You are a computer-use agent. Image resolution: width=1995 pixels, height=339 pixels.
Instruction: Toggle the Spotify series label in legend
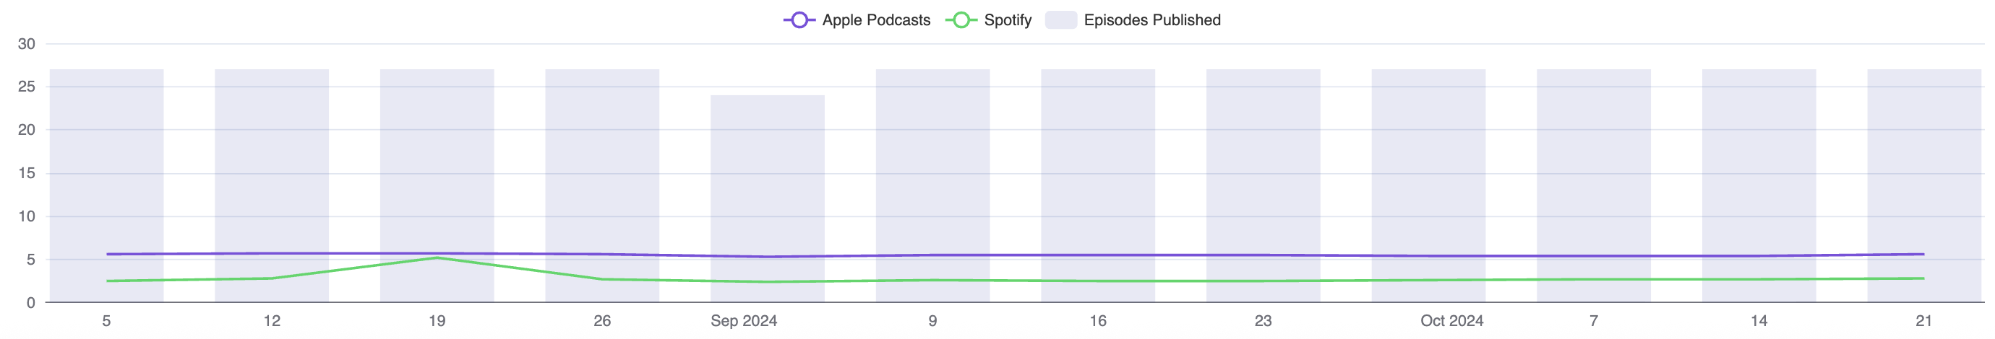tap(1008, 20)
